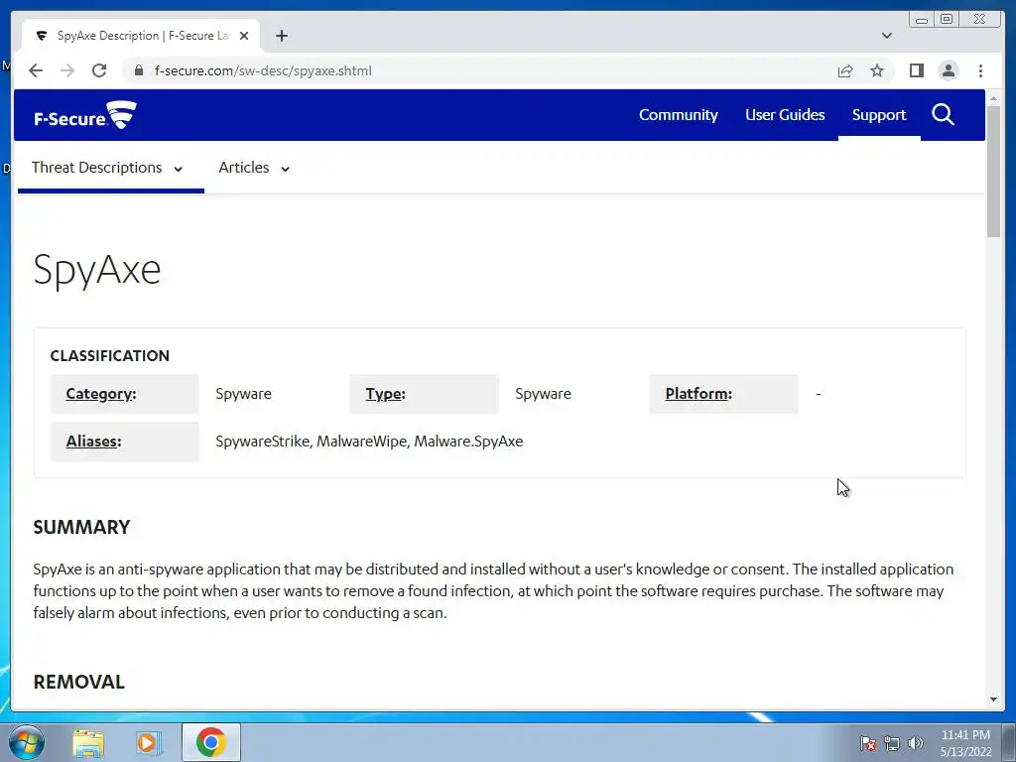Open a new browser tab

tap(281, 36)
